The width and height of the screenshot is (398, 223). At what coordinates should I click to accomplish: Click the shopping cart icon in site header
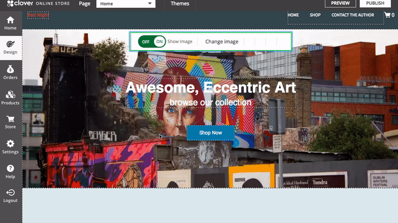[x=387, y=15]
